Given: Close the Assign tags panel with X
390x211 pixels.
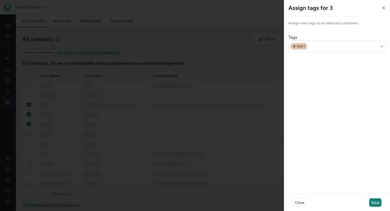Looking at the screenshot, I should 384,8.
